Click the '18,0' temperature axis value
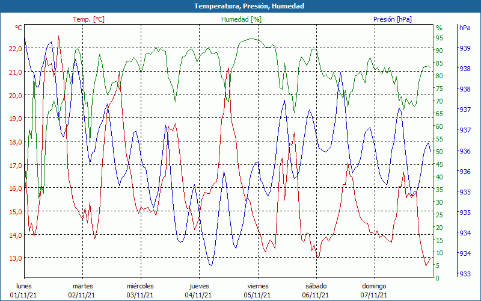 16,142
